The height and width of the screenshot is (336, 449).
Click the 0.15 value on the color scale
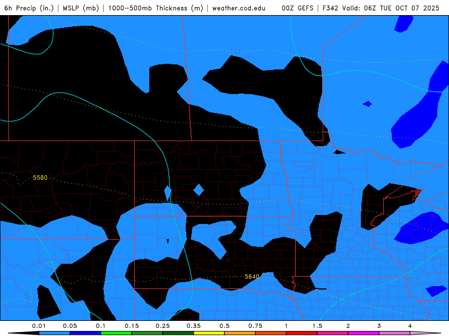tap(132, 326)
